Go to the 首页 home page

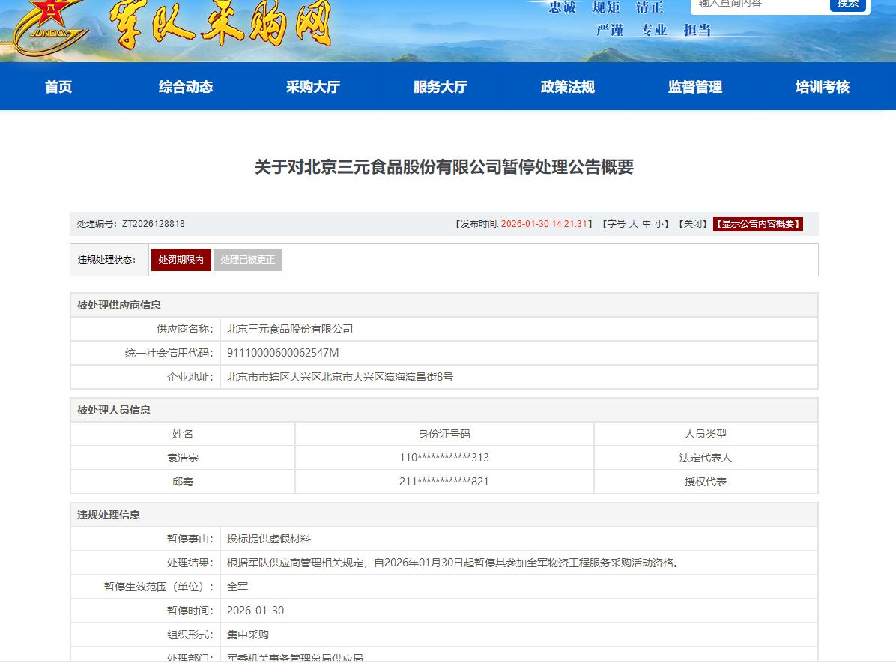click(x=58, y=87)
